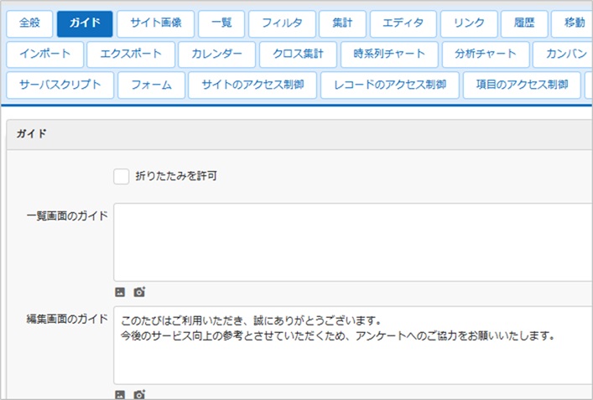Switch to the 全般 tab
Image resolution: width=593 pixels, height=400 pixels.
(x=29, y=23)
